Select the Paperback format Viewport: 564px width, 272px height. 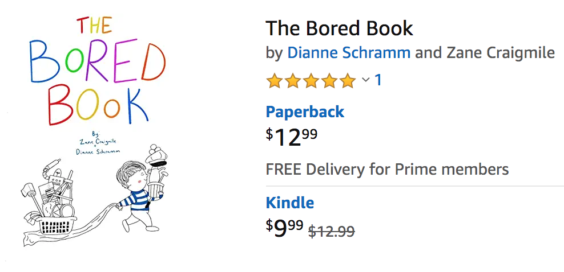[x=305, y=112]
